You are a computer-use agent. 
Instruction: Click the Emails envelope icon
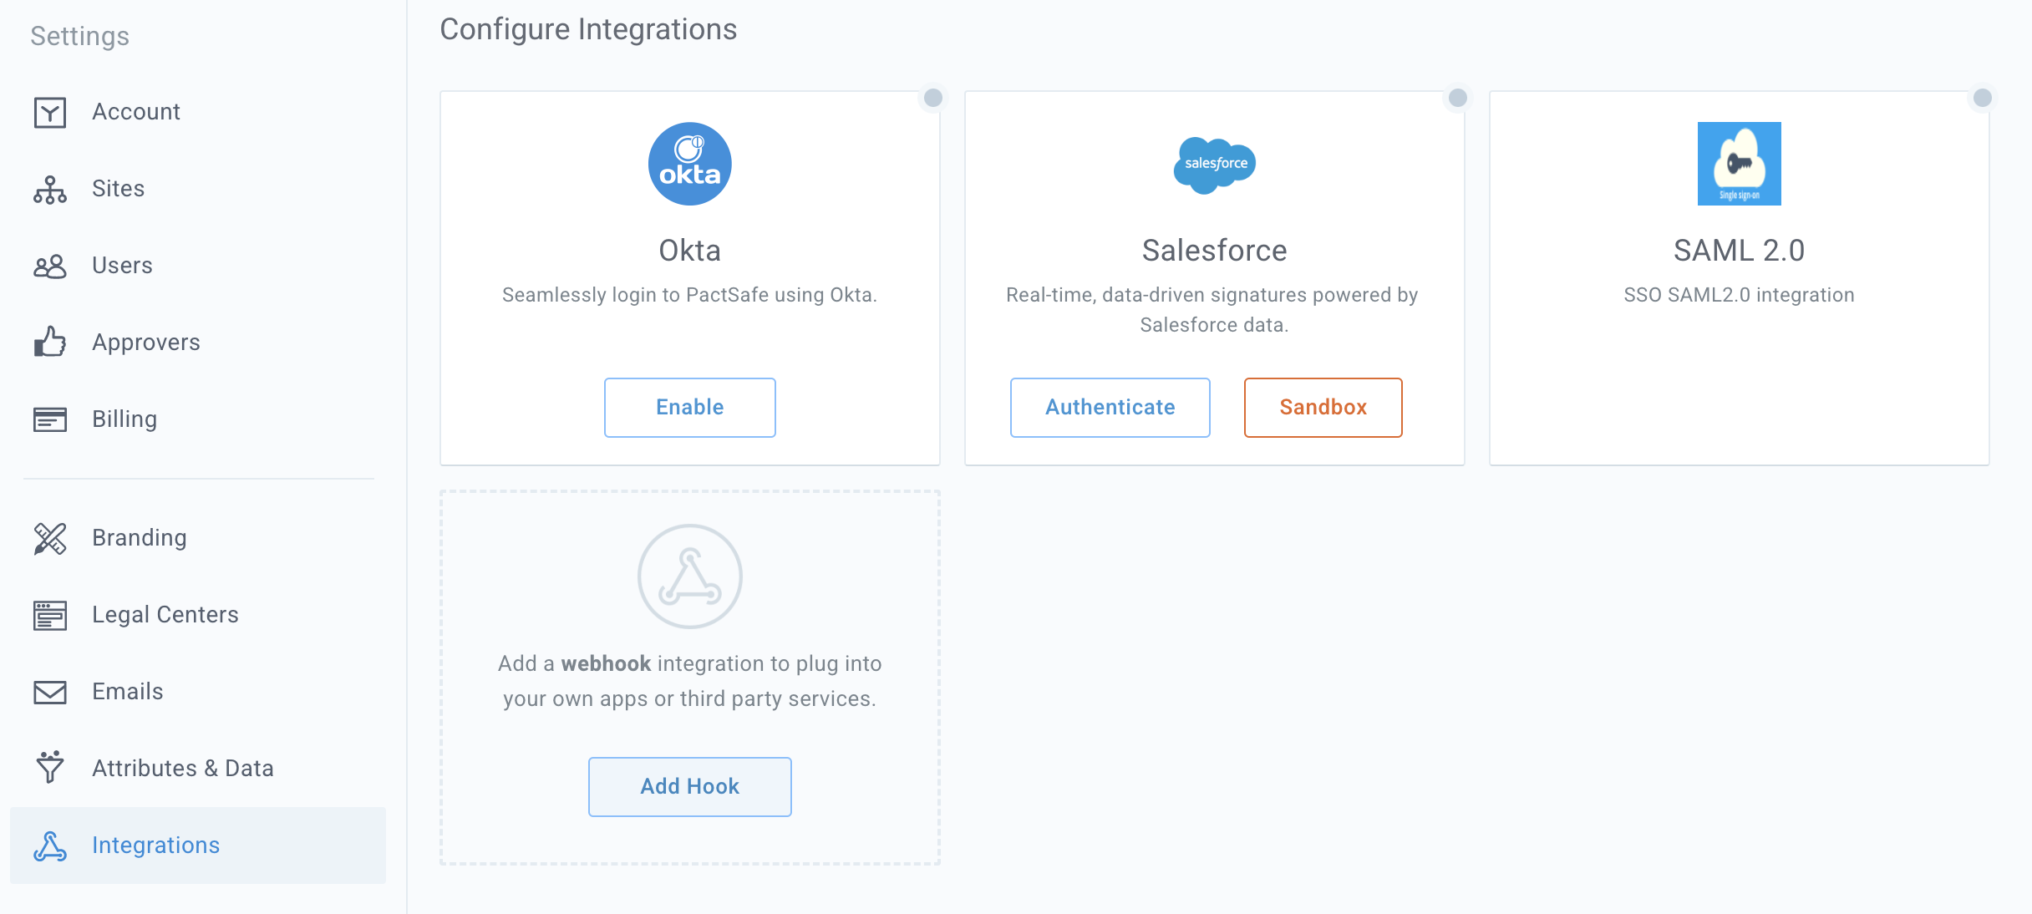[50, 692]
